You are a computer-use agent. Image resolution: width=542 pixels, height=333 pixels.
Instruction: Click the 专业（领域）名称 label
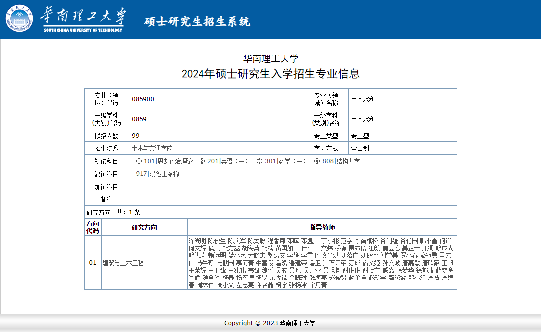pyautogui.click(x=326, y=99)
